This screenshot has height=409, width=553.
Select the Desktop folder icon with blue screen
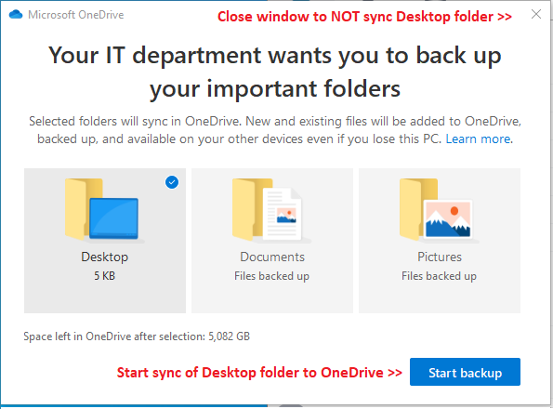pos(102,209)
